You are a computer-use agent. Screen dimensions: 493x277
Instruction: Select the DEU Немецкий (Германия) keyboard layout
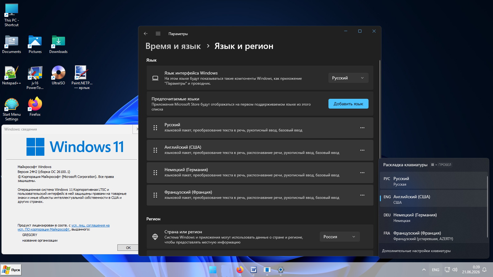[433, 217]
